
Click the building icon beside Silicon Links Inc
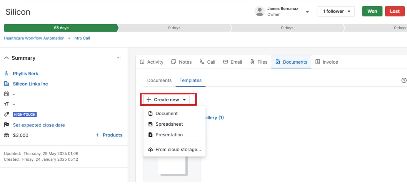6,84
